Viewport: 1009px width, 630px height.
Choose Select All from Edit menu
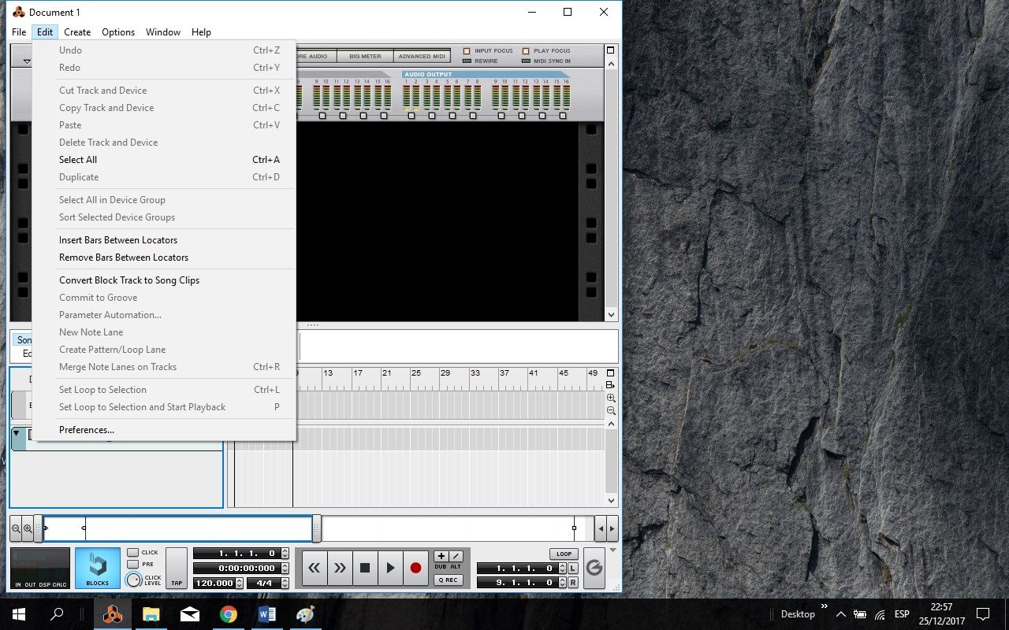pos(165,160)
